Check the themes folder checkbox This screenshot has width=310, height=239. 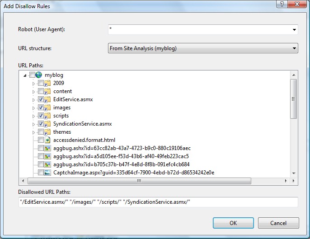tap(41, 131)
